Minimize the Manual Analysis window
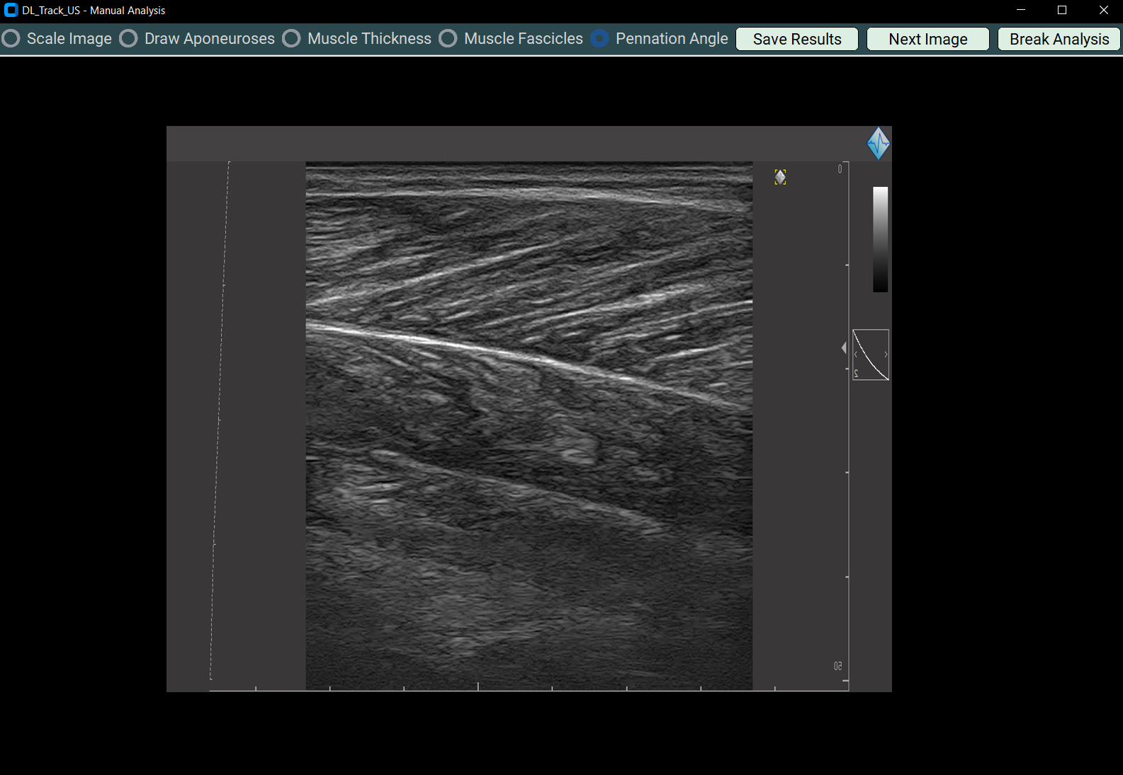This screenshot has height=775, width=1123. 1021,10
